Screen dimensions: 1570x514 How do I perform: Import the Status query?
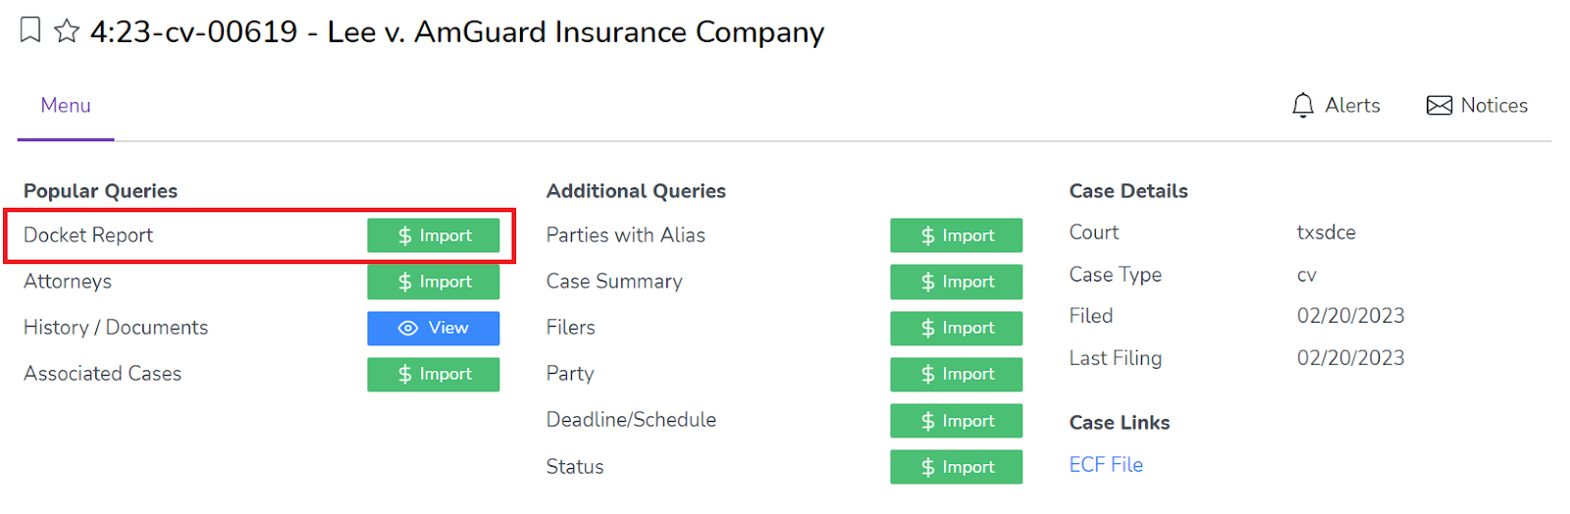(956, 467)
